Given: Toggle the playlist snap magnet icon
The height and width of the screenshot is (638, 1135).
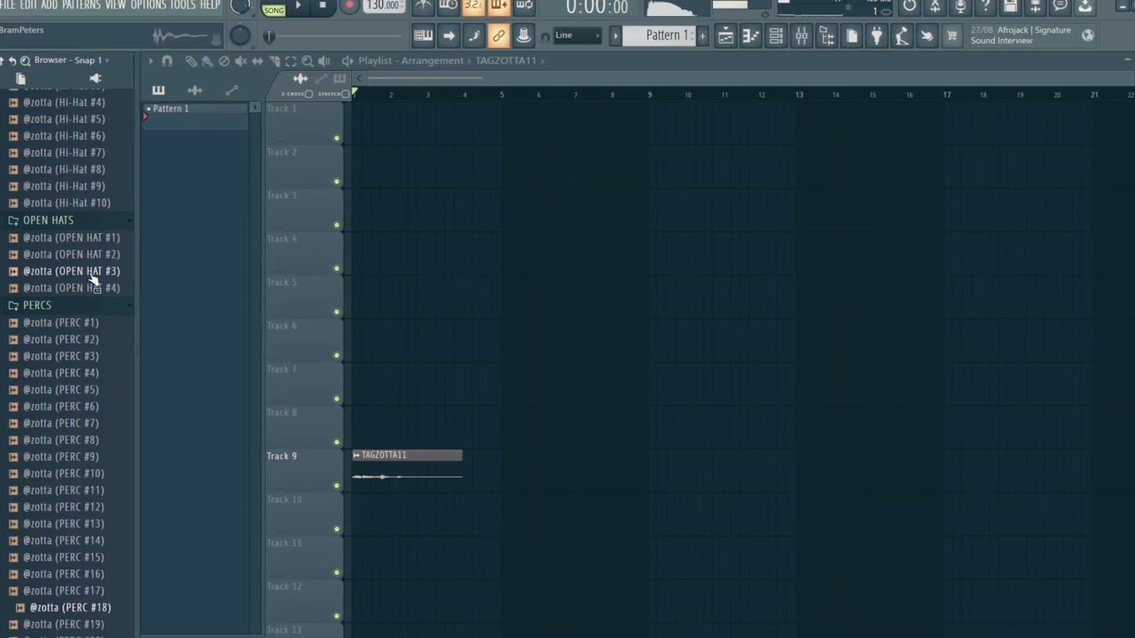Looking at the screenshot, I should [167, 61].
